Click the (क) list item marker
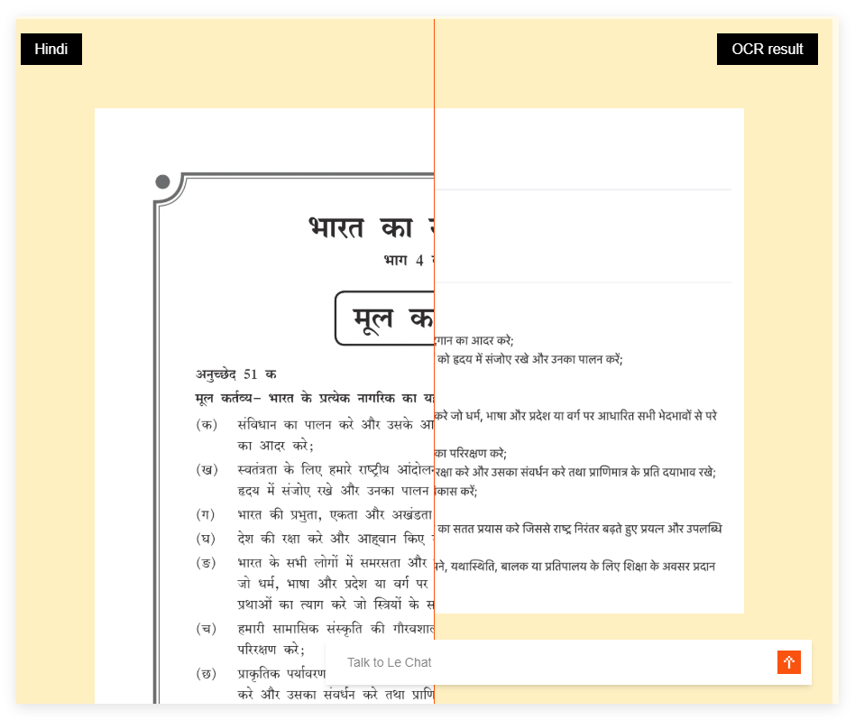855x720 pixels. [207, 424]
